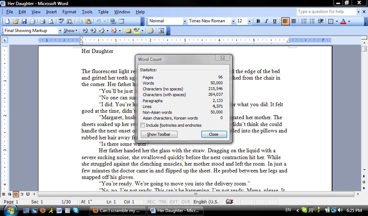Center align the paragraph
The height and width of the screenshot is (216, 368).
click(293, 21)
